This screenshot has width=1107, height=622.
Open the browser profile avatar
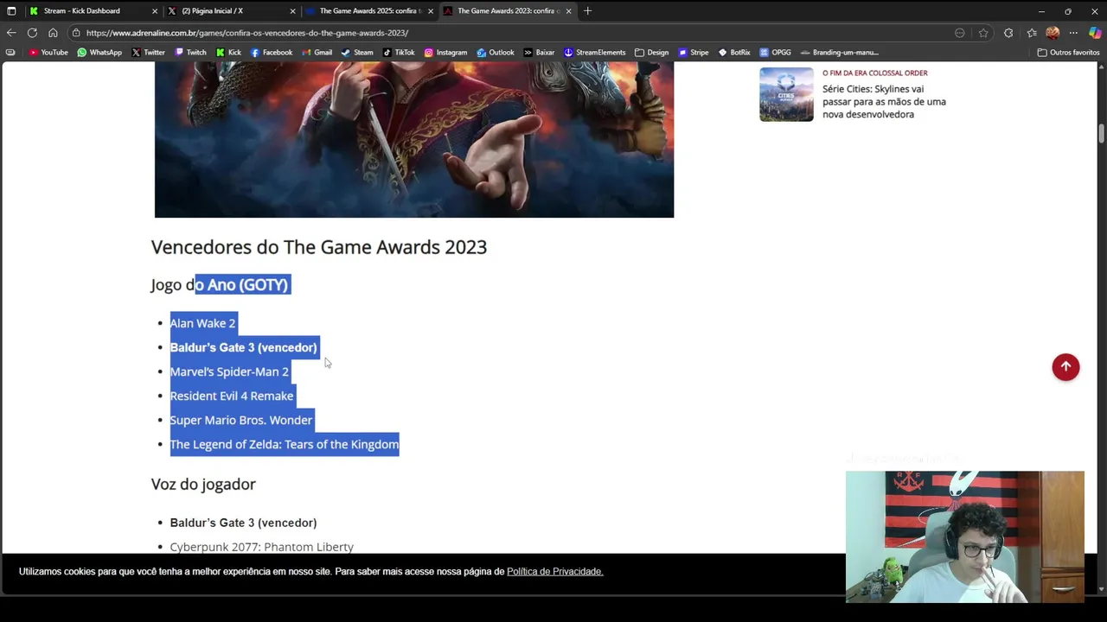(x=1053, y=33)
